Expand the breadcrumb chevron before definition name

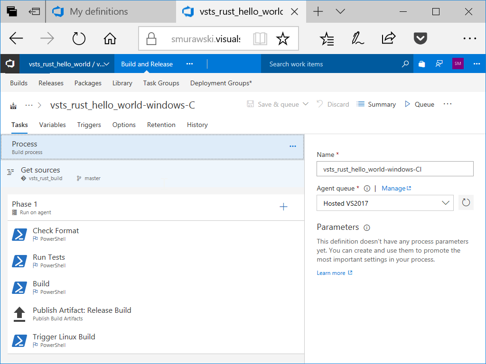(x=39, y=105)
